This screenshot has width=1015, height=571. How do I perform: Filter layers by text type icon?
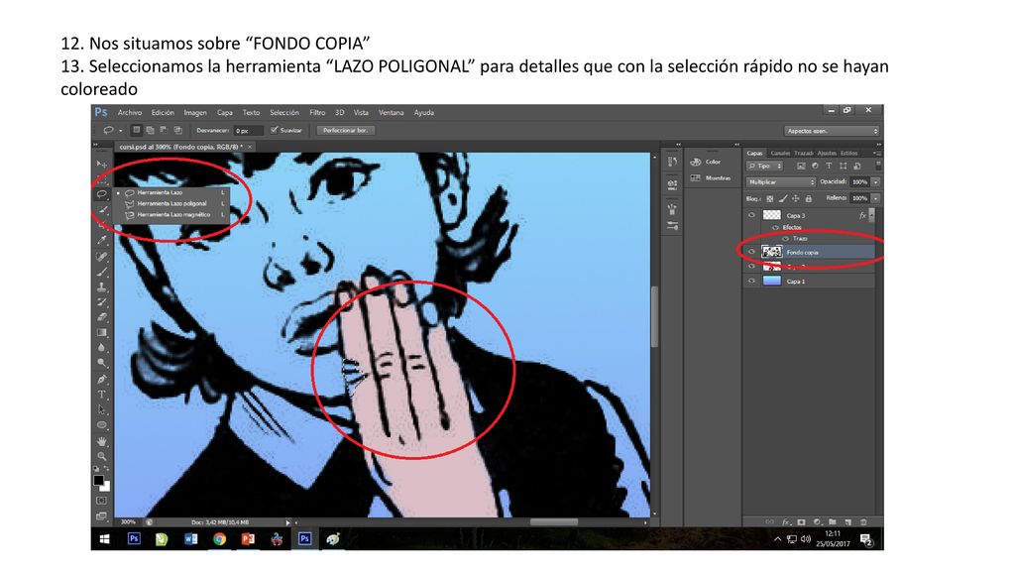coord(829,167)
